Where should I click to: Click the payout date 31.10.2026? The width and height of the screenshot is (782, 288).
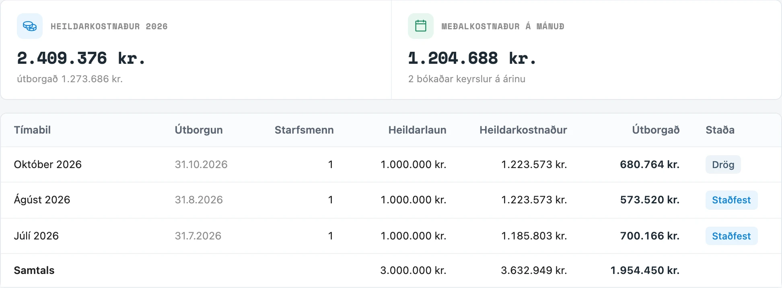(201, 164)
